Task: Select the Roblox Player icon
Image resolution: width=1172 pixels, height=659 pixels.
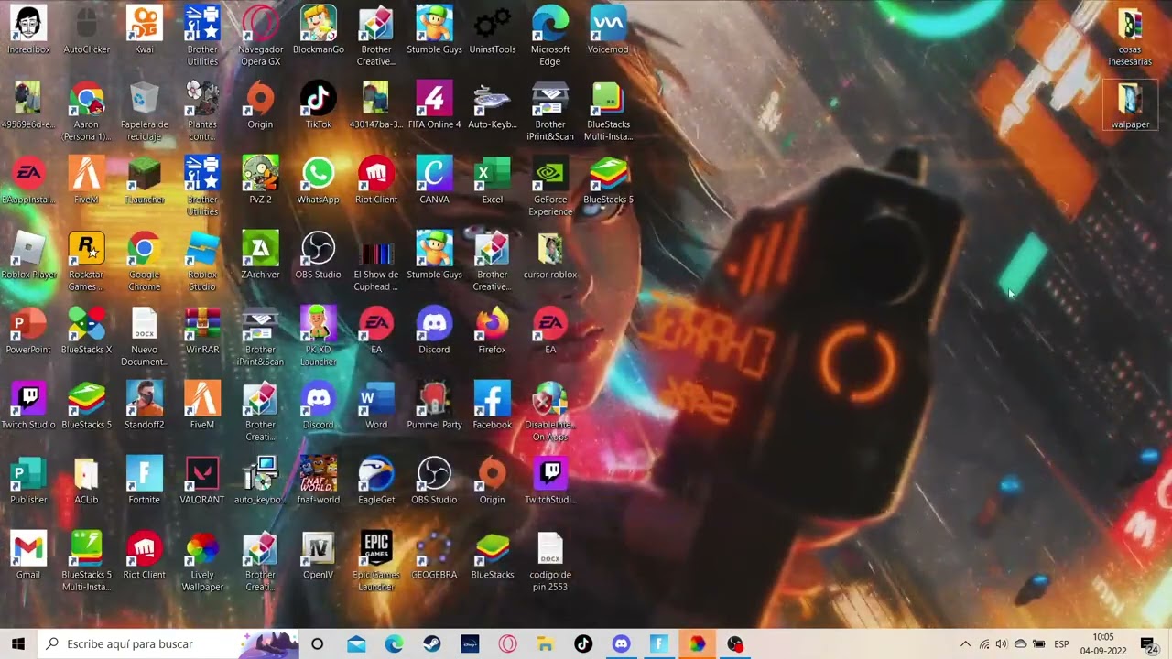Action: pos(28,255)
